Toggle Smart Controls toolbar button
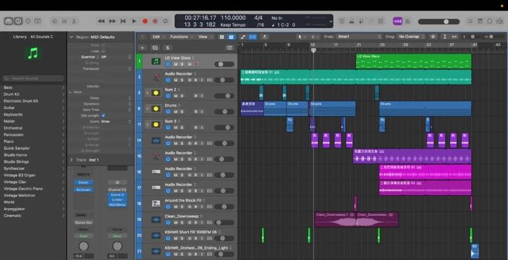508x260 pixels. point(54,21)
